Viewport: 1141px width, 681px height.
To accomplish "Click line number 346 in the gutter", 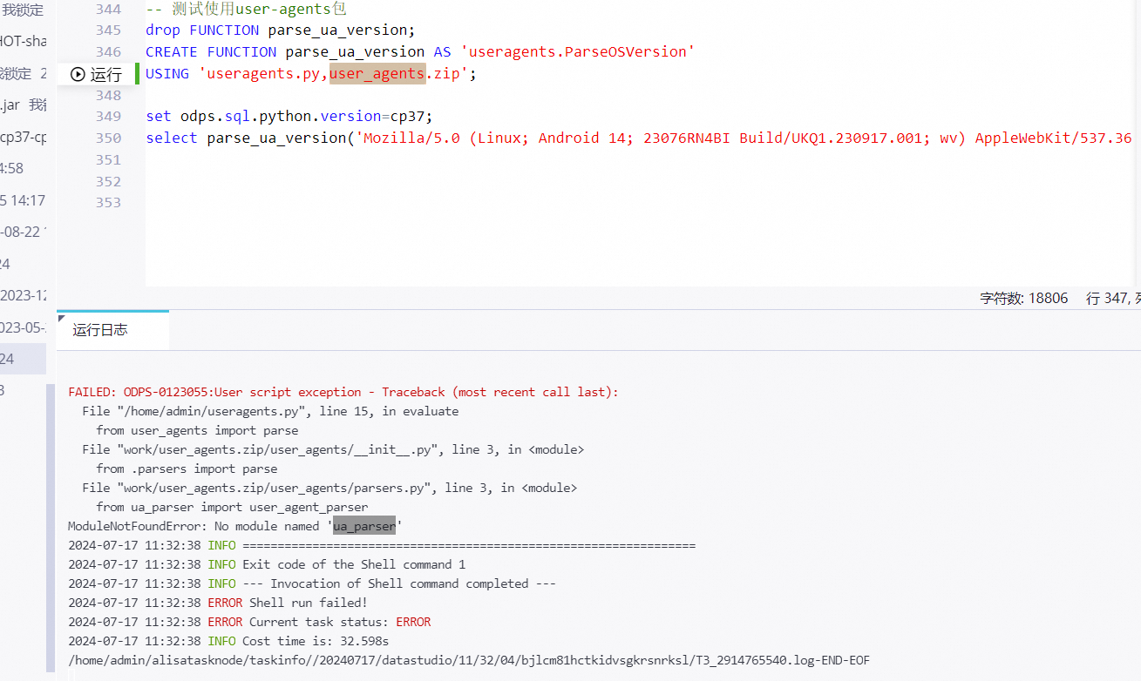I will tap(108, 52).
